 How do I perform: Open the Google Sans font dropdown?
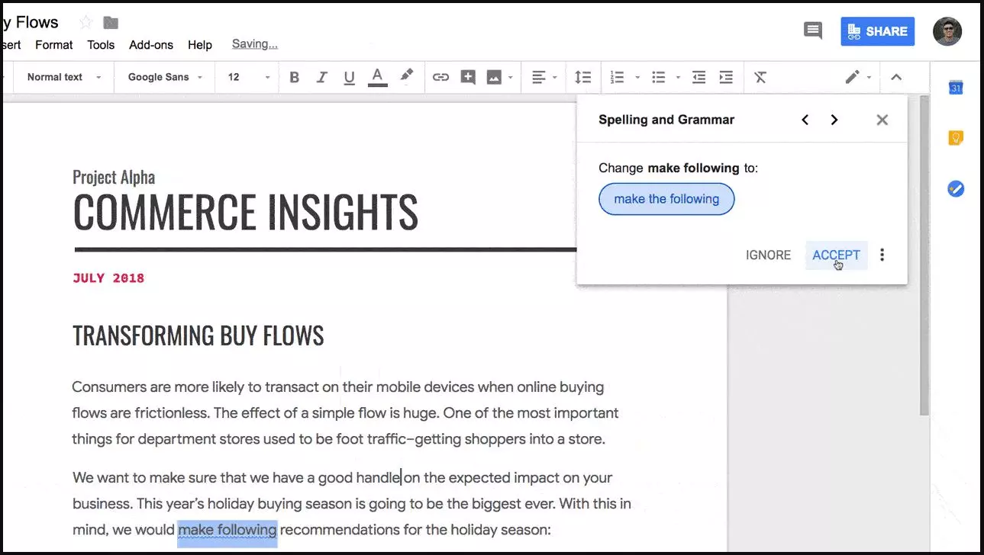click(166, 77)
